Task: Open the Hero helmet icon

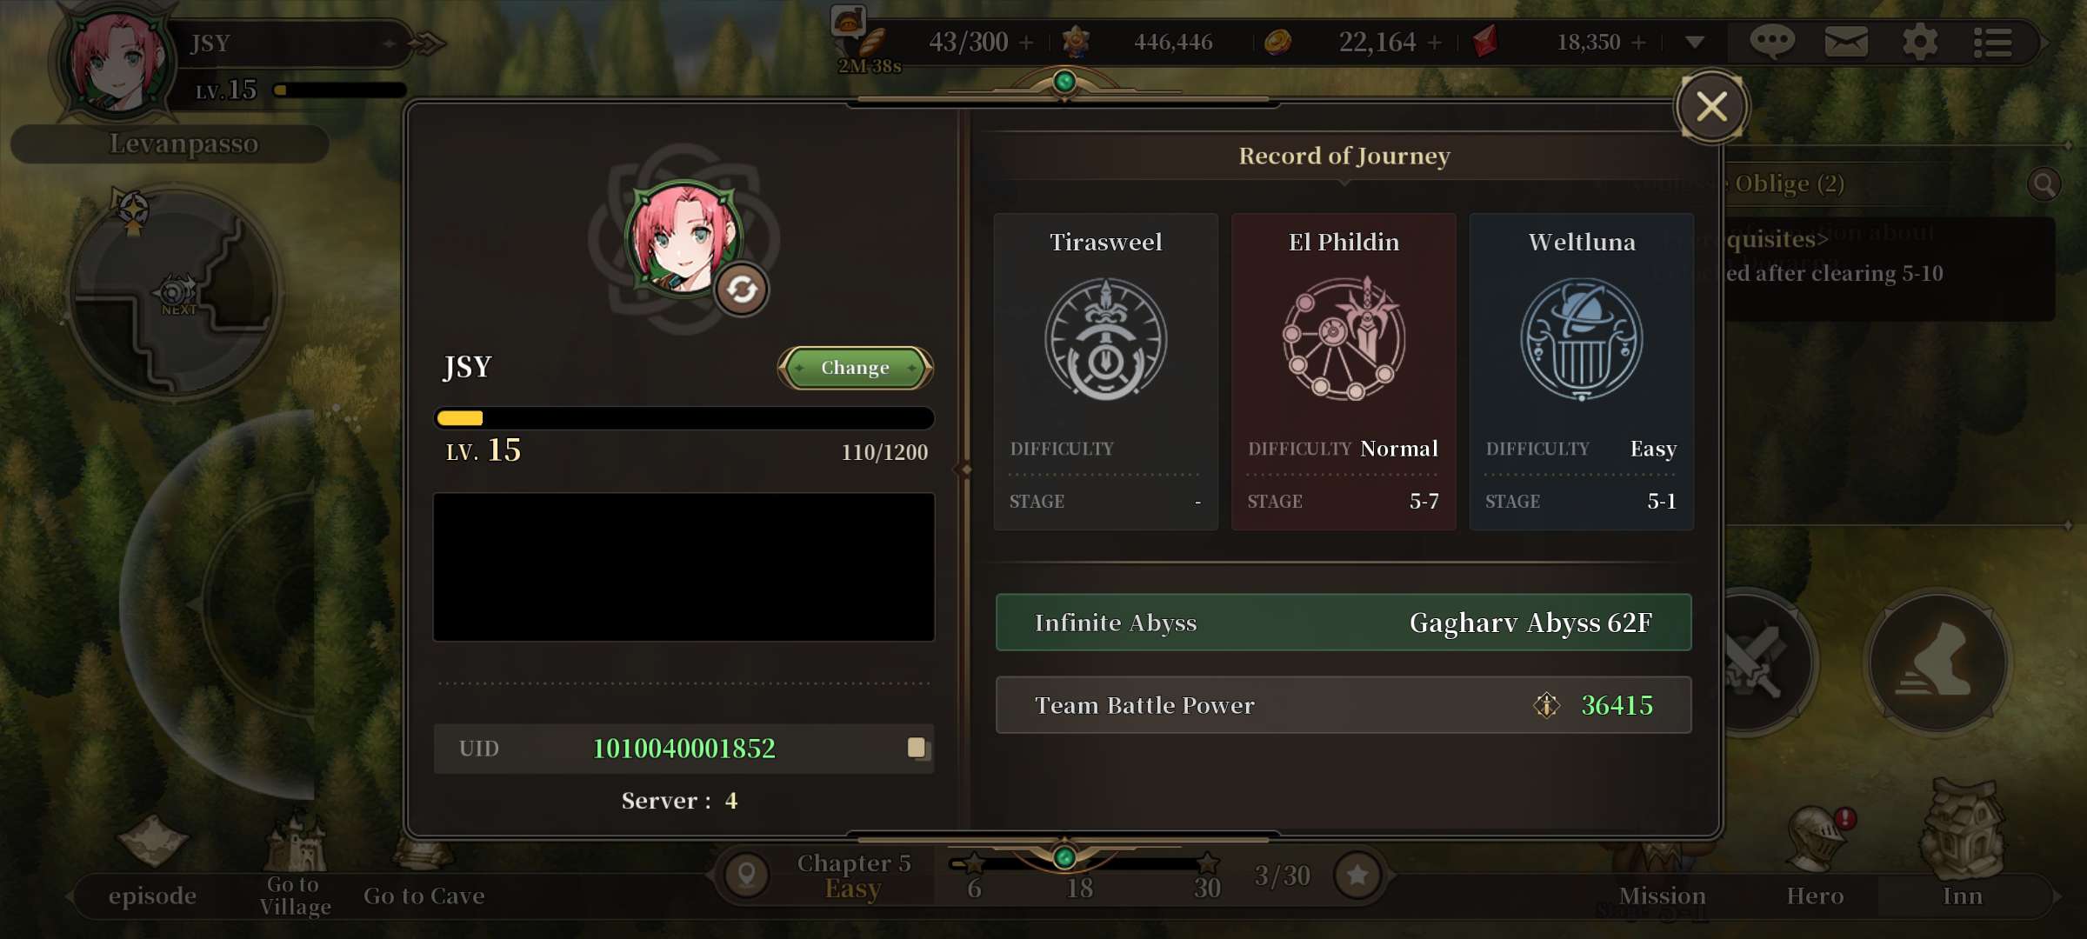Action: coord(1815,839)
